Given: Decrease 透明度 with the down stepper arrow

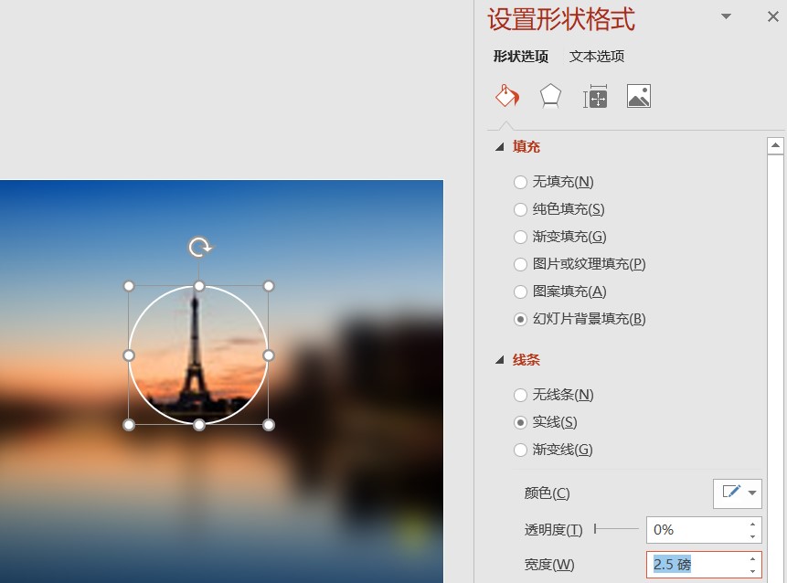Looking at the screenshot, I should click(752, 536).
